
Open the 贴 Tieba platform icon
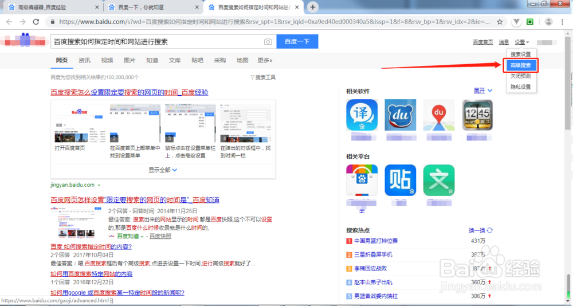coord(400,181)
